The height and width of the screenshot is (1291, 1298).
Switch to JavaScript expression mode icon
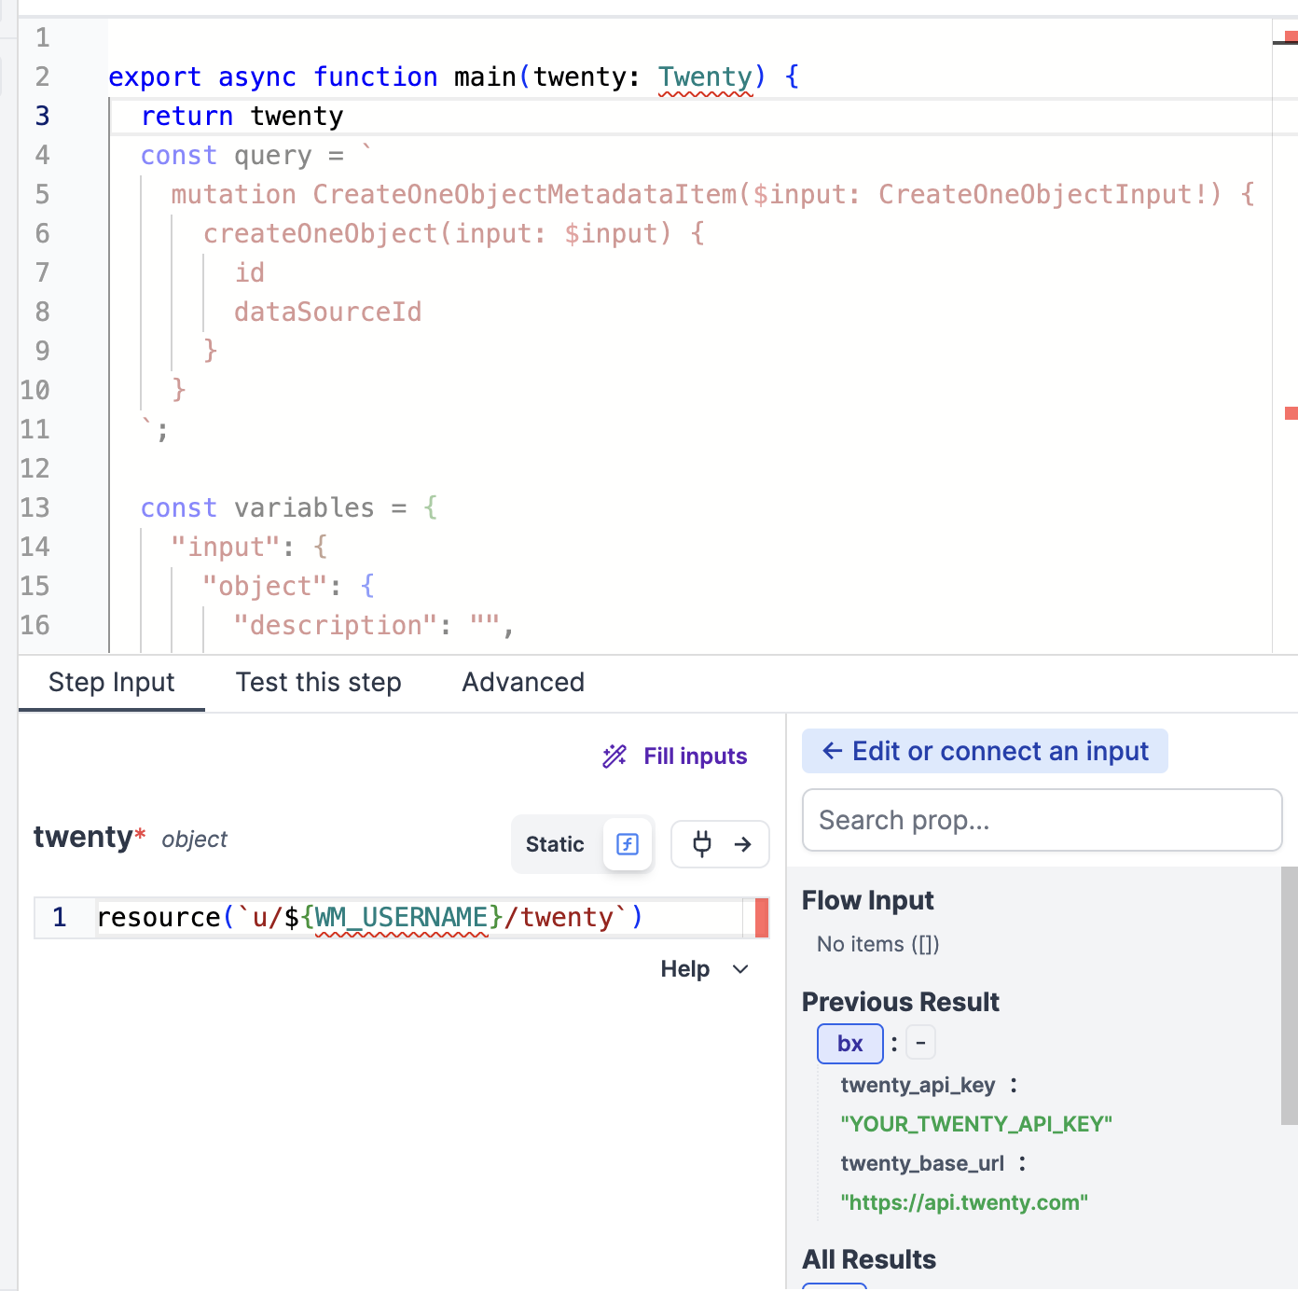[628, 844]
